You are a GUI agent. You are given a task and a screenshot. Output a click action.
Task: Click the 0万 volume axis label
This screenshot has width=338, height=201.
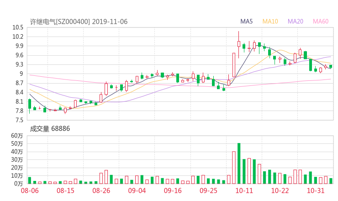pos(18,184)
